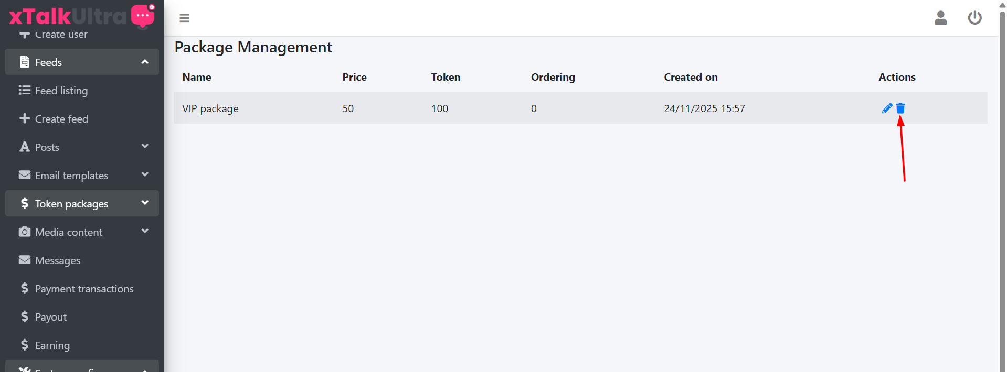Image resolution: width=1007 pixels, height=372 pixels.
Task: Collapse the Feeds menu chevron
Action: pos(145,62)
